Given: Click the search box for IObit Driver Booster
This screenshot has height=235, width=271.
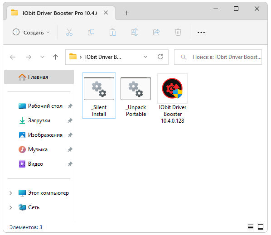Looking at the screenshot, I should coord(218,57).
